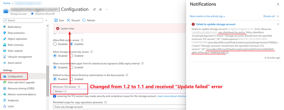The height and width of the screenshot is (110, 284).
Task: Open More events in the activity log
Action: [207, 16]
